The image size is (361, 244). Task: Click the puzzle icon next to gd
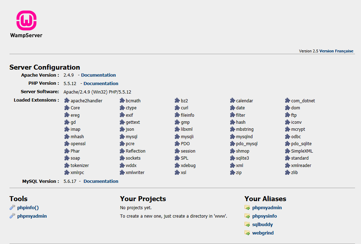point(67,122)
